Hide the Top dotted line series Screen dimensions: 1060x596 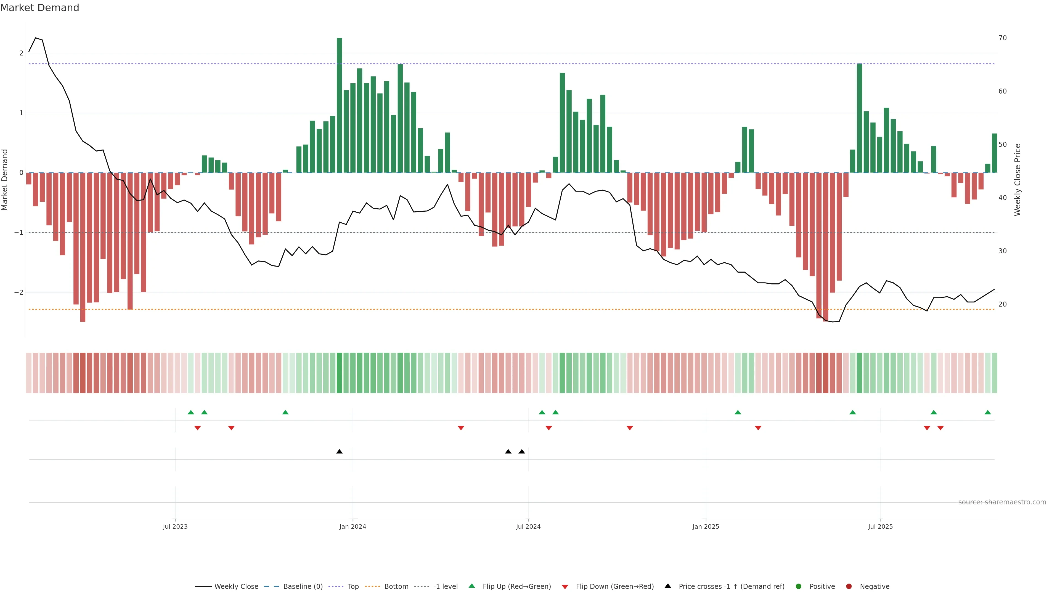(x=353, y=587)
